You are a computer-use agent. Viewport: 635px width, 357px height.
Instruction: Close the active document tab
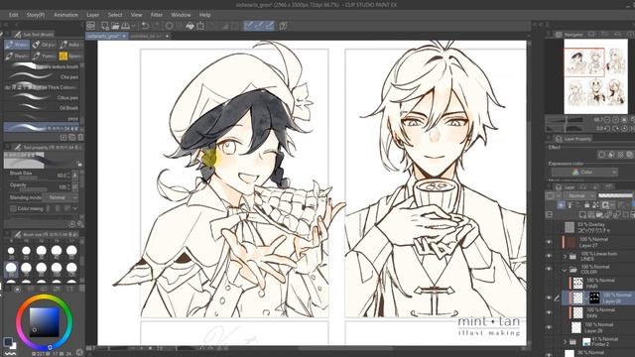[x=124, y=36]
